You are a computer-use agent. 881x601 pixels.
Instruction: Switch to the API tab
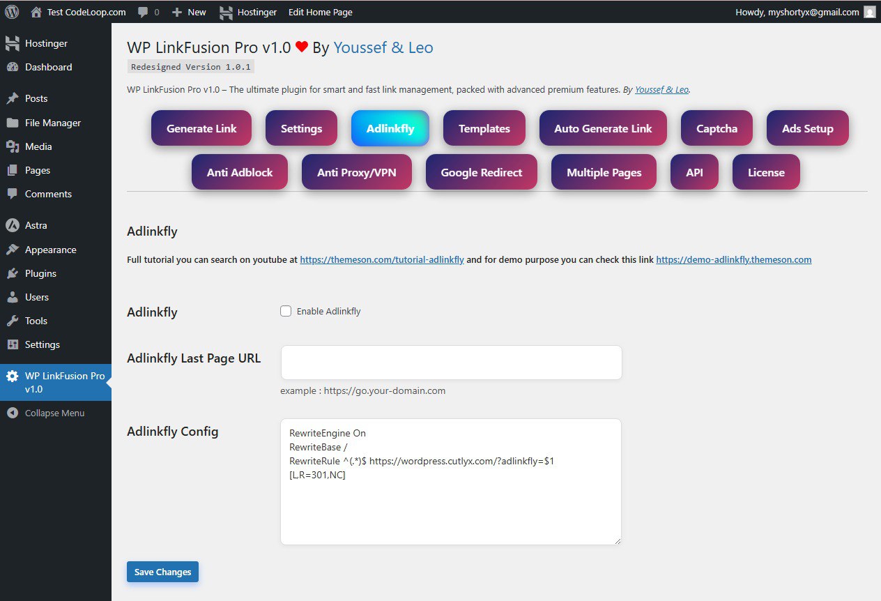[x=694, y=172]
